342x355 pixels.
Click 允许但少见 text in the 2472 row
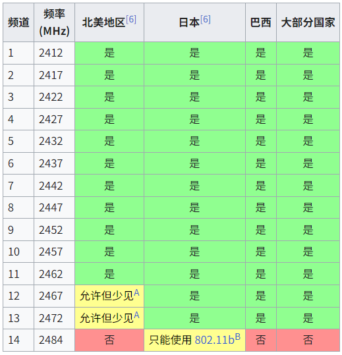tap(107, 318)
